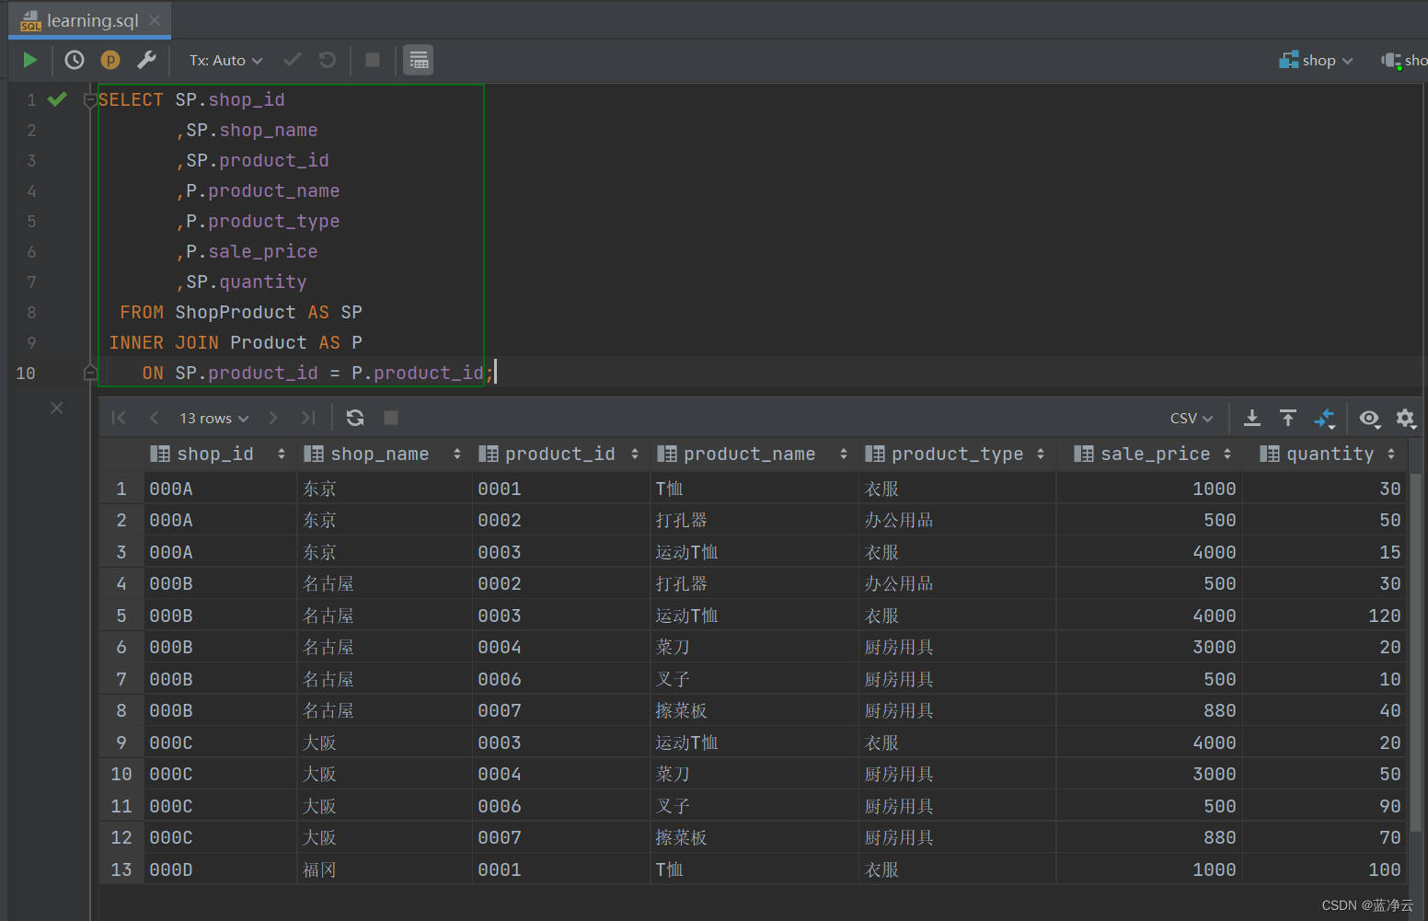Open Tx: Auto transaction mode dropdown

coord(225,60)
